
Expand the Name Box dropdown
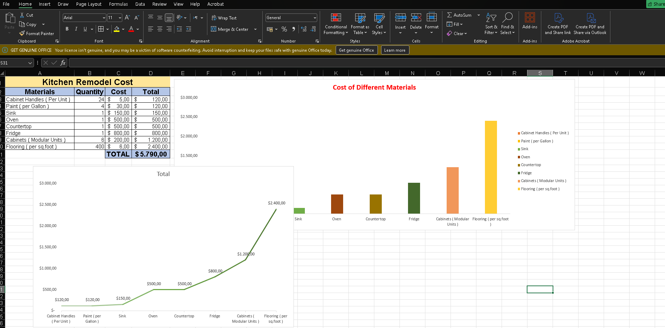coord(30,63)
